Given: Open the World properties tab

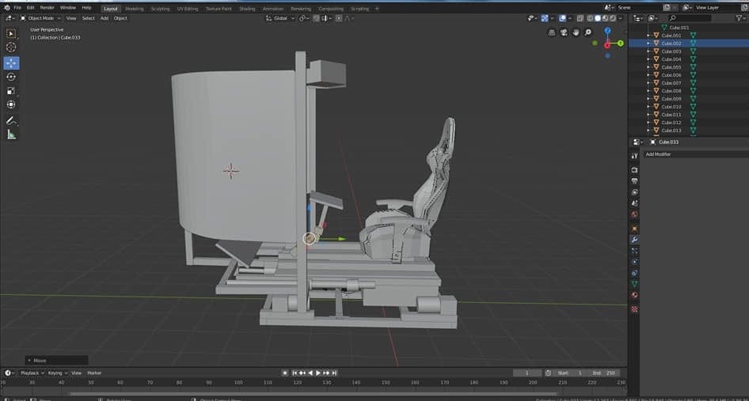Looking at the screenshot, I should click(x=634, y=214).
